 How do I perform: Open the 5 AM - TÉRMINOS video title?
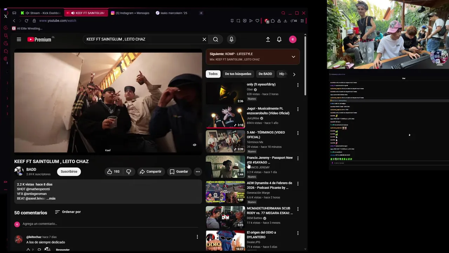[266, 135]
